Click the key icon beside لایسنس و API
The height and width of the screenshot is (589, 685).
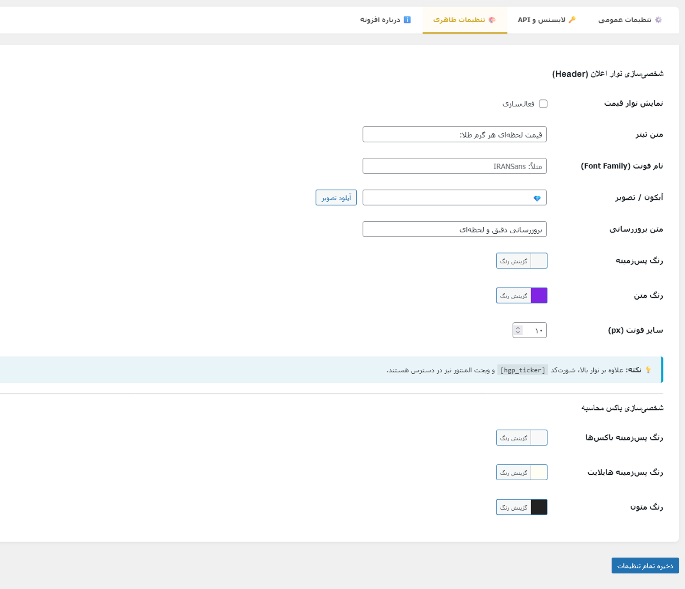point(572,20)
